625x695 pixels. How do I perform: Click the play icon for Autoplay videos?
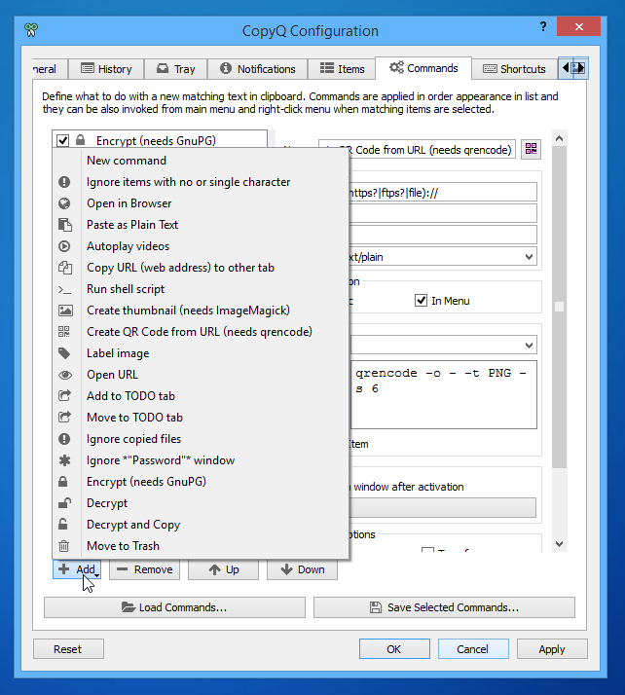[x=64, y=246]
